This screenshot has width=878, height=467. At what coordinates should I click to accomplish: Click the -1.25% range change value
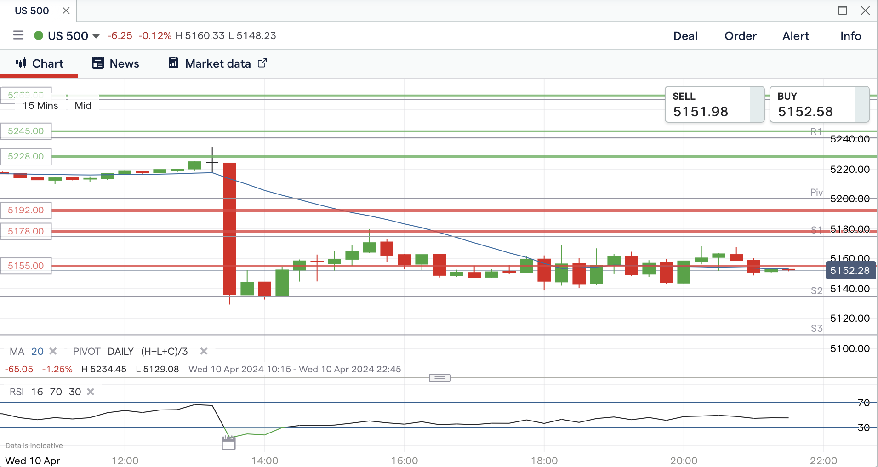click(x=57, y=370)
